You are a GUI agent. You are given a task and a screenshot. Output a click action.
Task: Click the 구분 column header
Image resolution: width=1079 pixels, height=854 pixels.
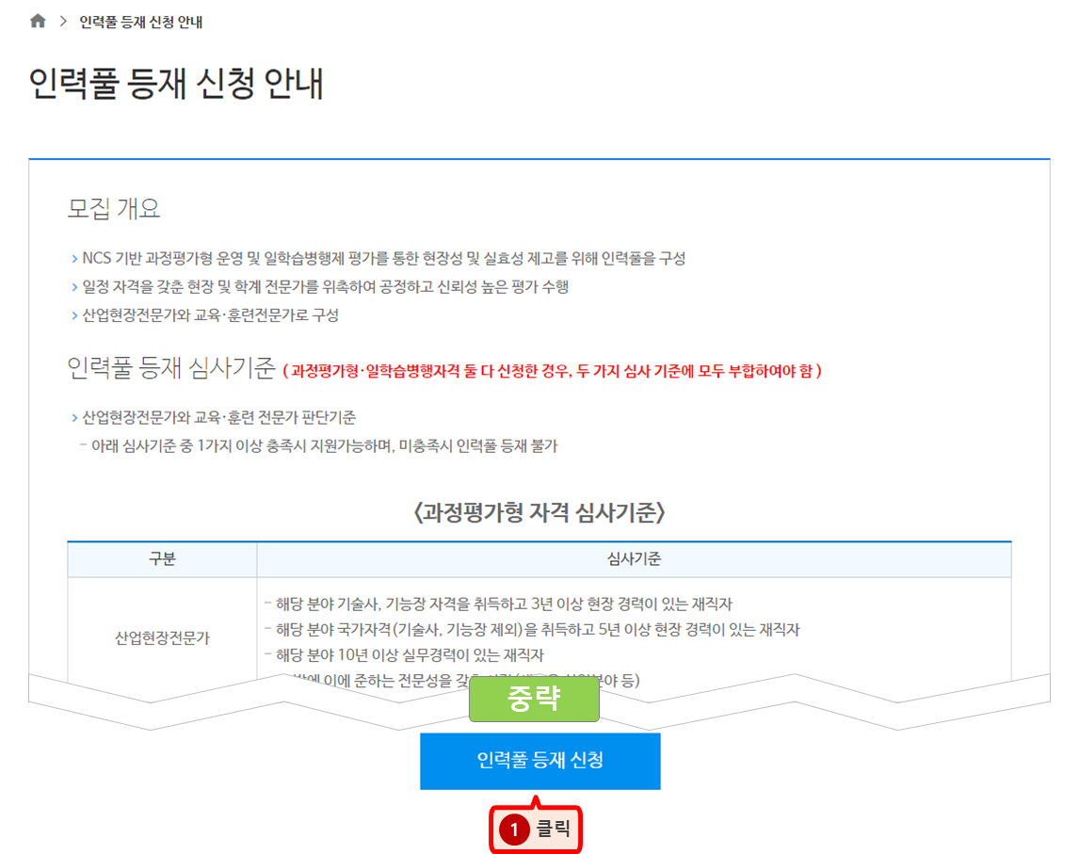click(x=162, y=558)
